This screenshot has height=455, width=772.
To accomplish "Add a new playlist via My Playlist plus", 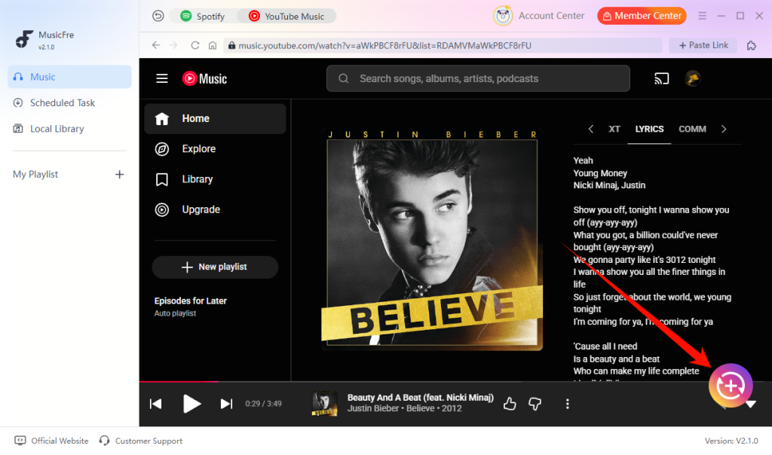I will [120, 174].
